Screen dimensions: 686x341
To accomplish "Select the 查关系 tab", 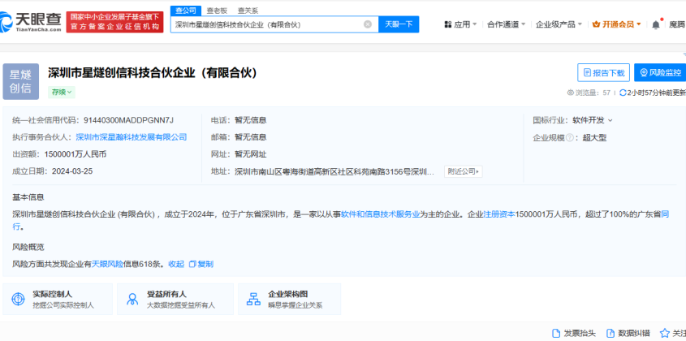I will tap(248, 11).
